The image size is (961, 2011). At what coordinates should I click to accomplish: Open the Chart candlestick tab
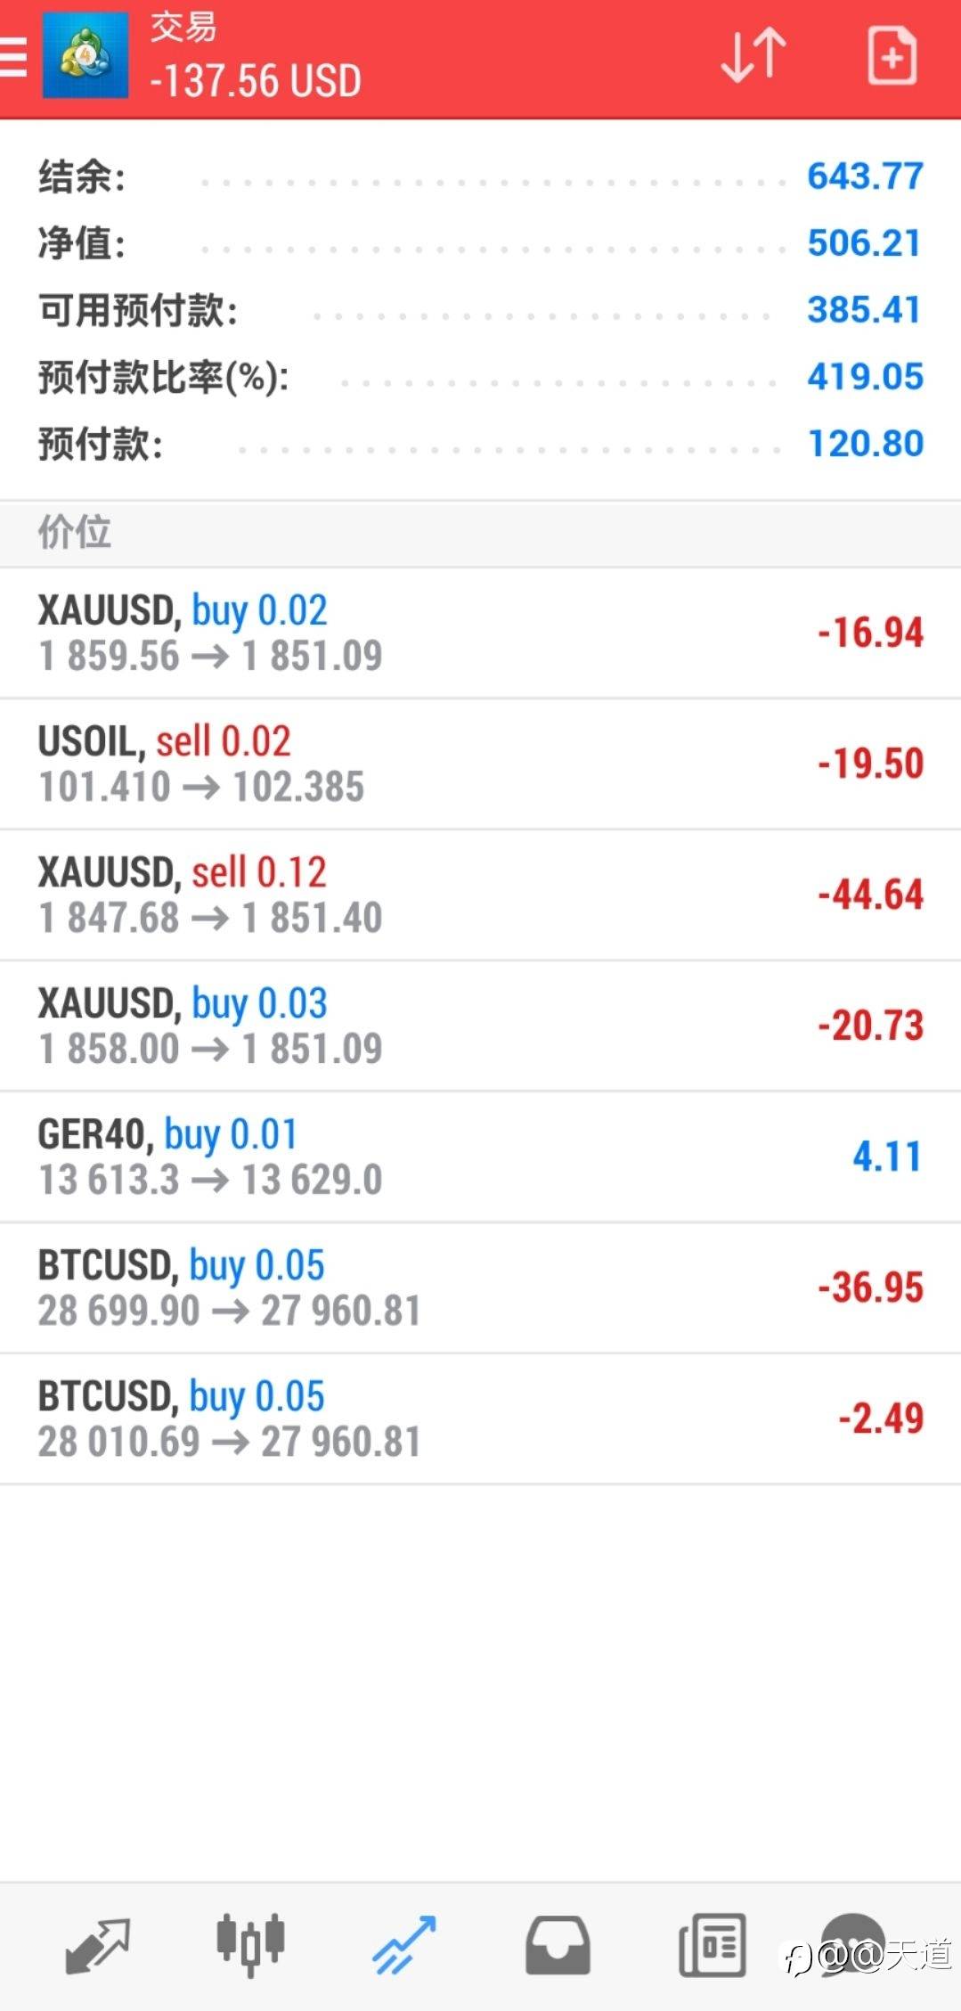(250, 1944)
